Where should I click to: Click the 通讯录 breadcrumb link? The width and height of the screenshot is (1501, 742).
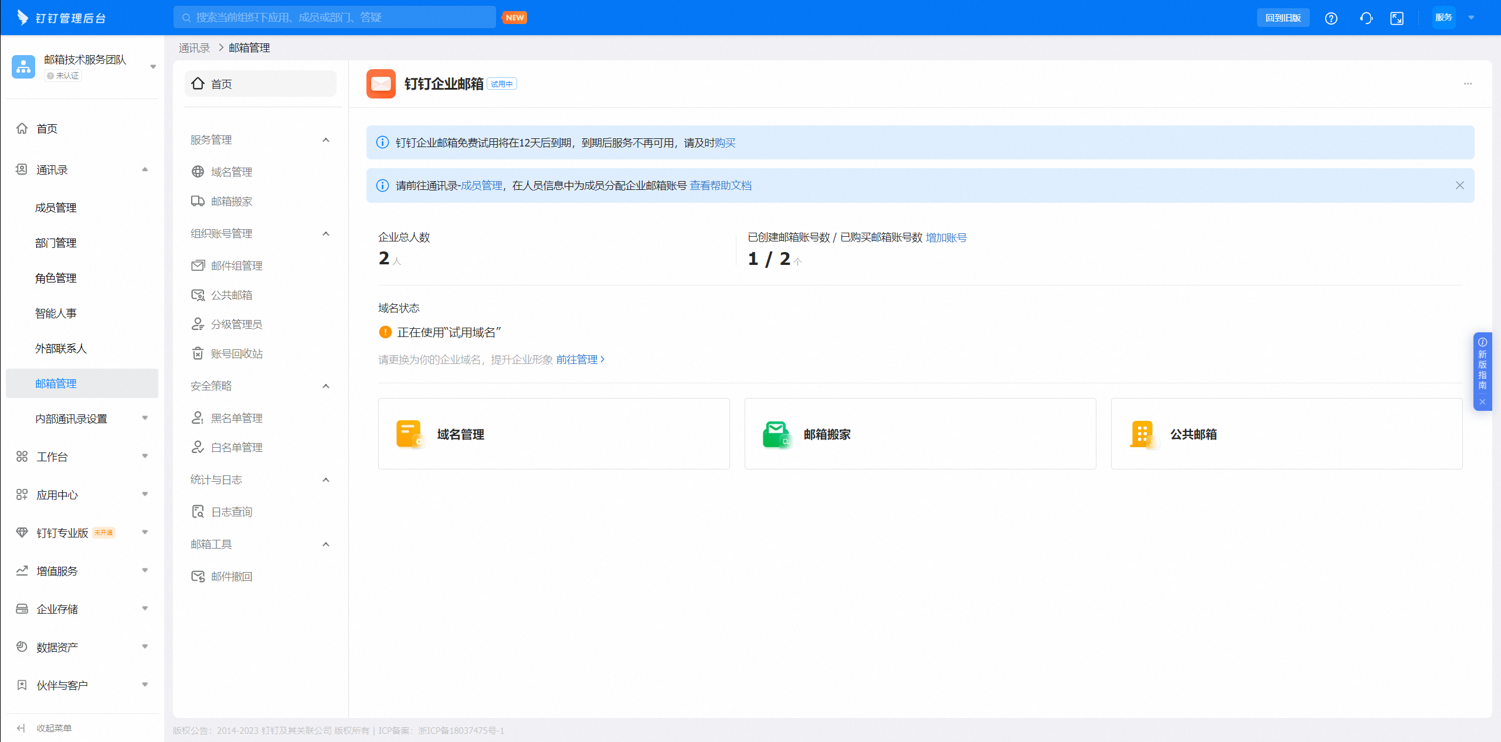coord(194,48)
